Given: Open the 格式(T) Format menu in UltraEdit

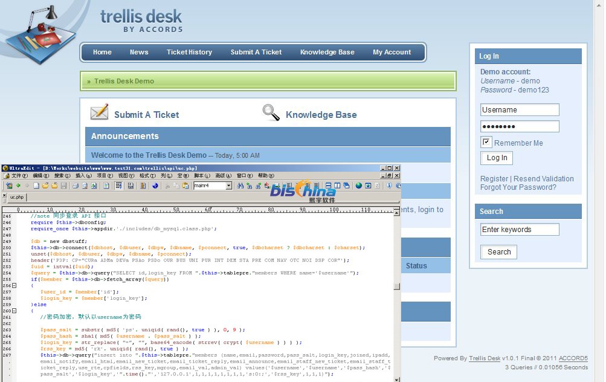Looking at the screenshot, I should (x=147, y=175).
